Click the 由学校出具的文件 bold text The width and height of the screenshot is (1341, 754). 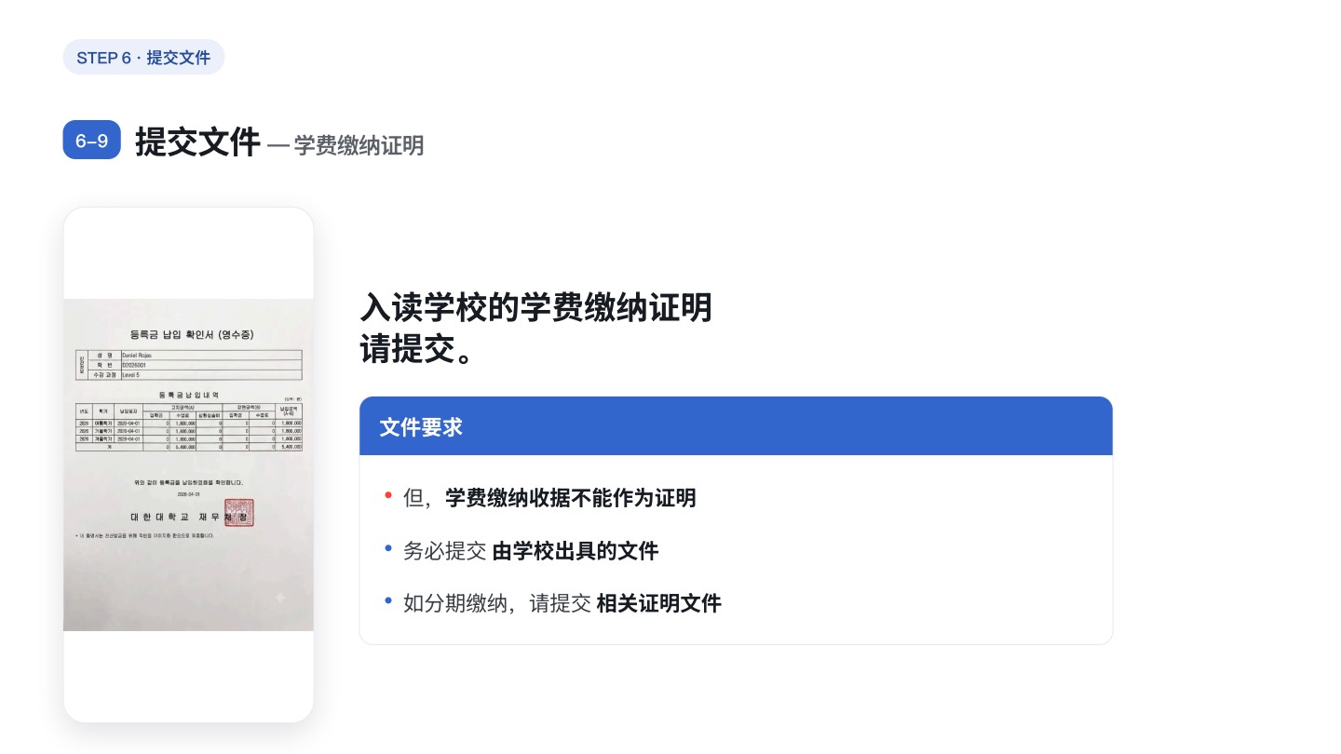(576, 551)
